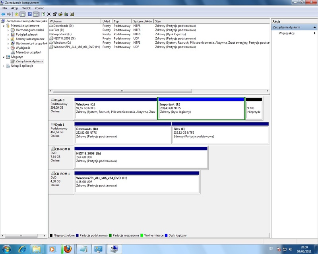Select the Files (E:) row in volume list
Screen dimensions: 318x254
(x=159, y=30)
